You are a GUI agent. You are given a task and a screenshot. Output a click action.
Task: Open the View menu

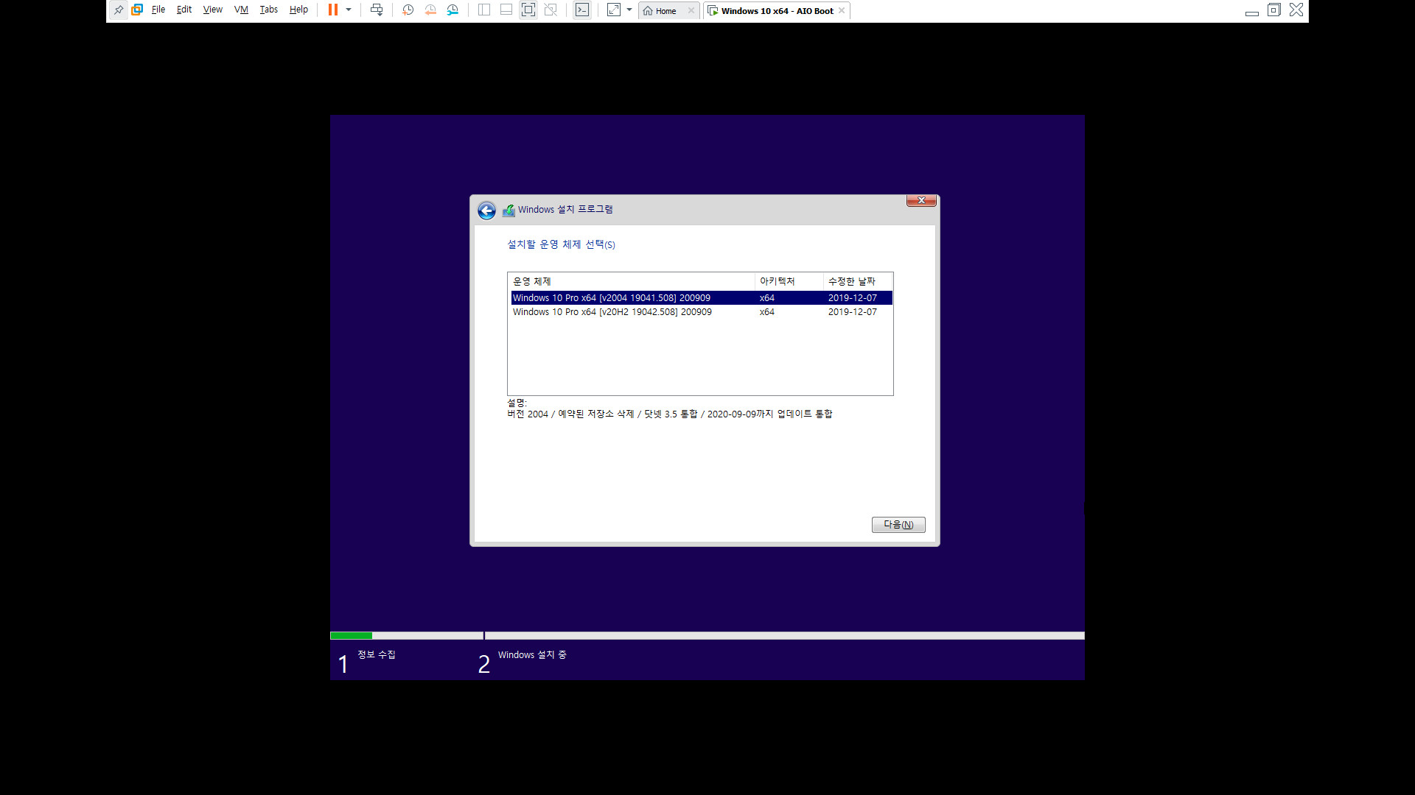tap(213, 10)
